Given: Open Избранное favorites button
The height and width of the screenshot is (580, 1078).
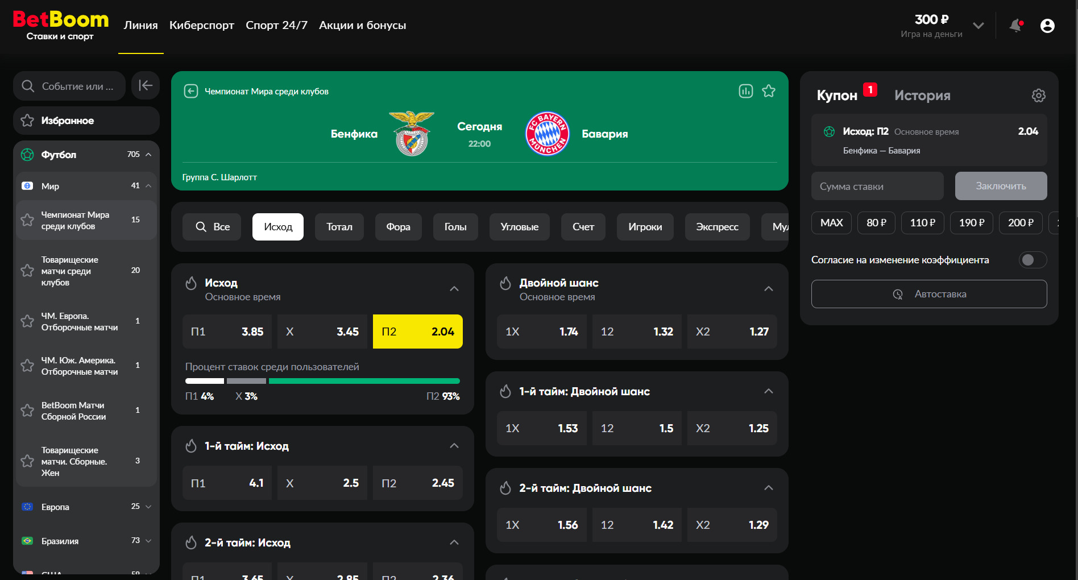Looking at the screenshot, I should tap(86, 121).
